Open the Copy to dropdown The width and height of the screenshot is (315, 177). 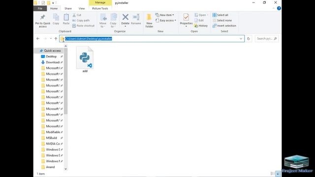(113, 21)
